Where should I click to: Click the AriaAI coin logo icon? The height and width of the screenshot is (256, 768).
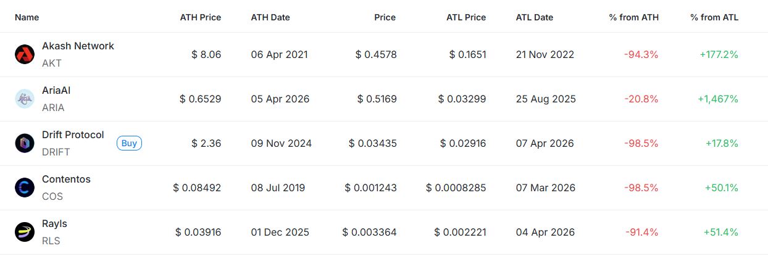(25, 99)
